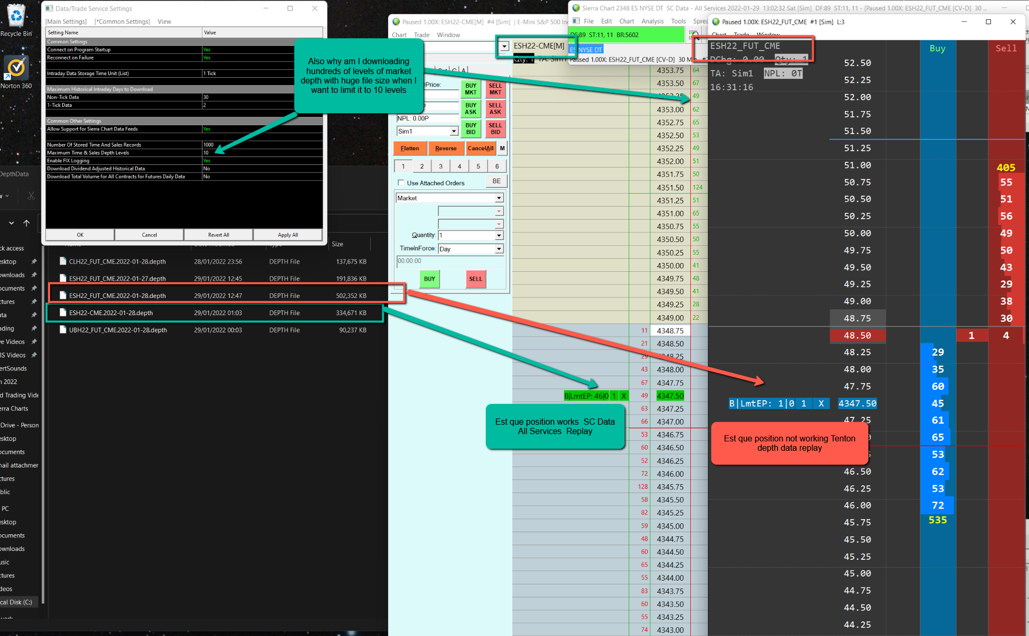Click the BE button
This screenshot has width=1029, height=636.
[496, 181]
